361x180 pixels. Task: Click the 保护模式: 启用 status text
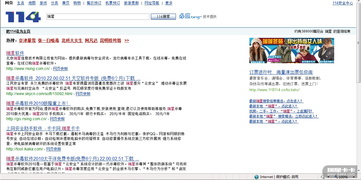287,177
